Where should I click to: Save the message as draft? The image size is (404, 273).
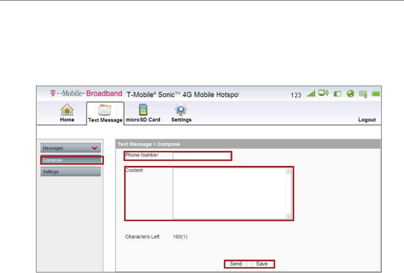pyautogui.click(x=262, y=264)
